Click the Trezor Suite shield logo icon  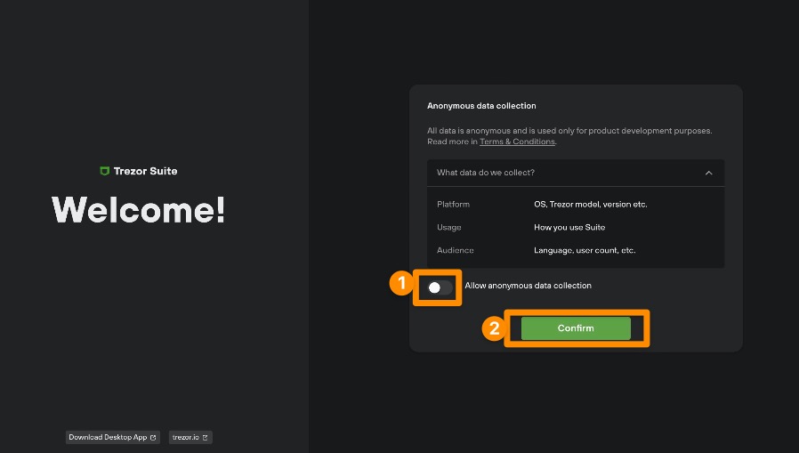(x=104, y=171)
